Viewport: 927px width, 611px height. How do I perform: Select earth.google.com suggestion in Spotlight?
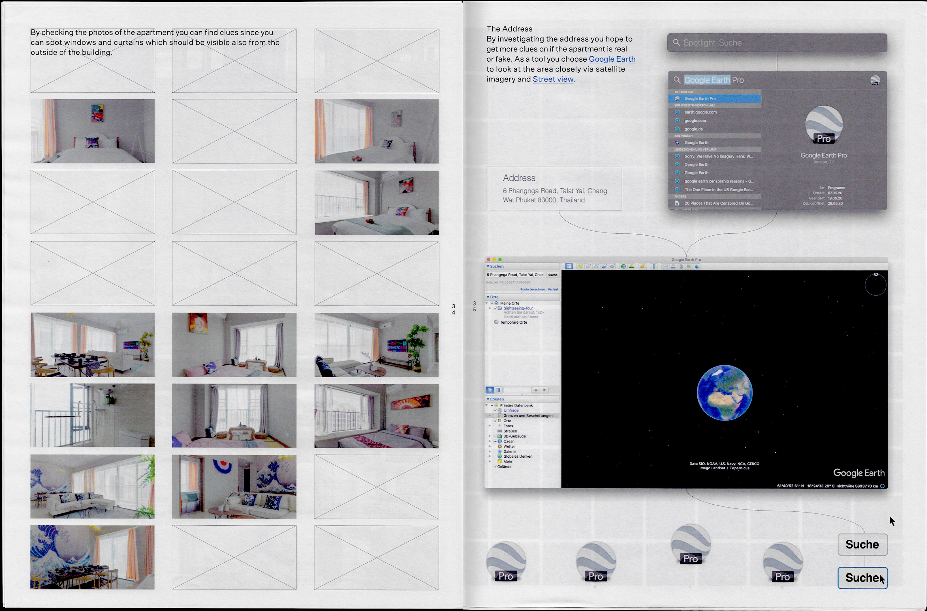click(700, 112)
